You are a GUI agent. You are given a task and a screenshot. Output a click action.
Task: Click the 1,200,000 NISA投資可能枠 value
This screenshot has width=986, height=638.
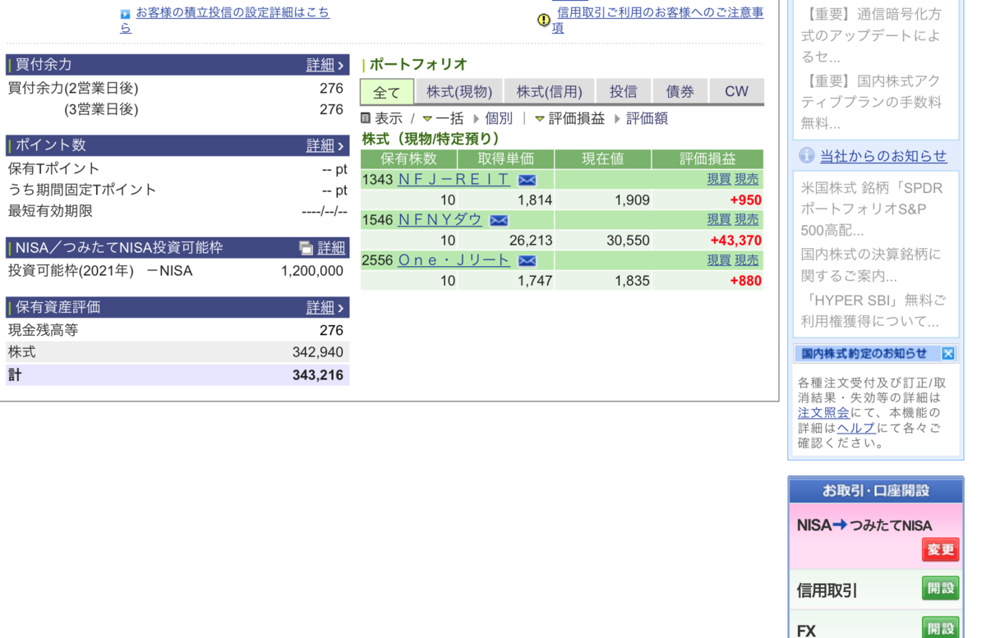tap(312, 271)
